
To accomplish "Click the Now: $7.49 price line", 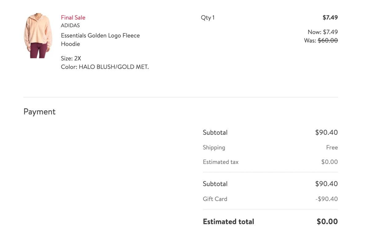I will tap(323, 32).
